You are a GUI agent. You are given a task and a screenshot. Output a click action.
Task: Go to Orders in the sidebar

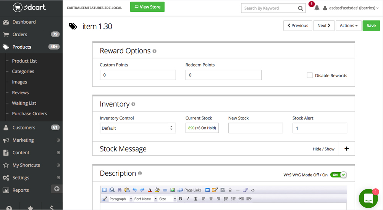click(20, 34)
